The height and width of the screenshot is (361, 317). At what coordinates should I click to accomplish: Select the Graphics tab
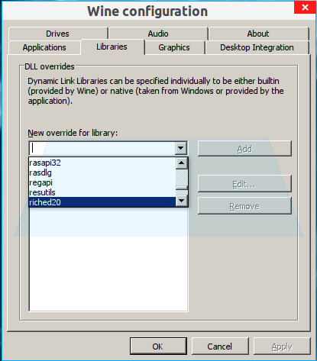tap(174, 47)
